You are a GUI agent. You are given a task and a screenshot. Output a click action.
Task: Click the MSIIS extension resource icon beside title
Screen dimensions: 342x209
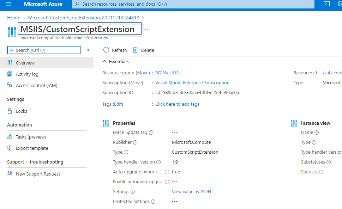(12, 32)
